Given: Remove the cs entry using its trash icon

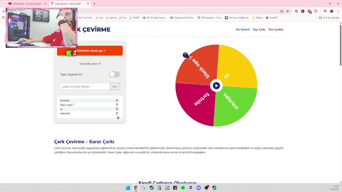Looking at the screenshot, I should (117, 109).
